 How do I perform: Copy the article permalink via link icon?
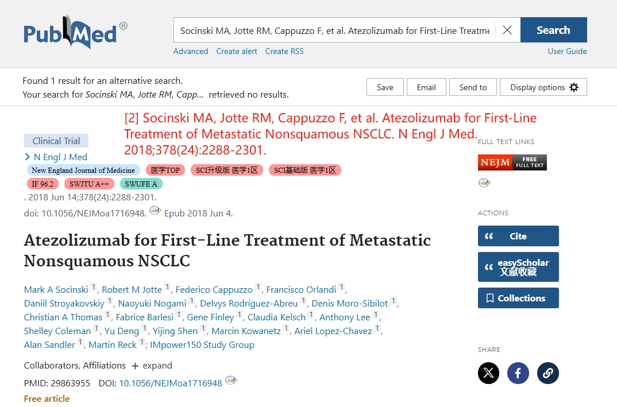[x=547, y=373]
